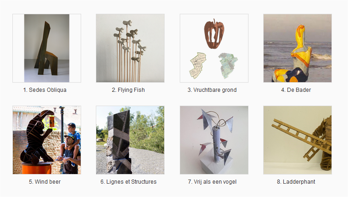Click the left map fragment in Vruchtbare grond
The height and width of the screenshot is (197, 348).
pyautogui.click(x=198, y=66)
